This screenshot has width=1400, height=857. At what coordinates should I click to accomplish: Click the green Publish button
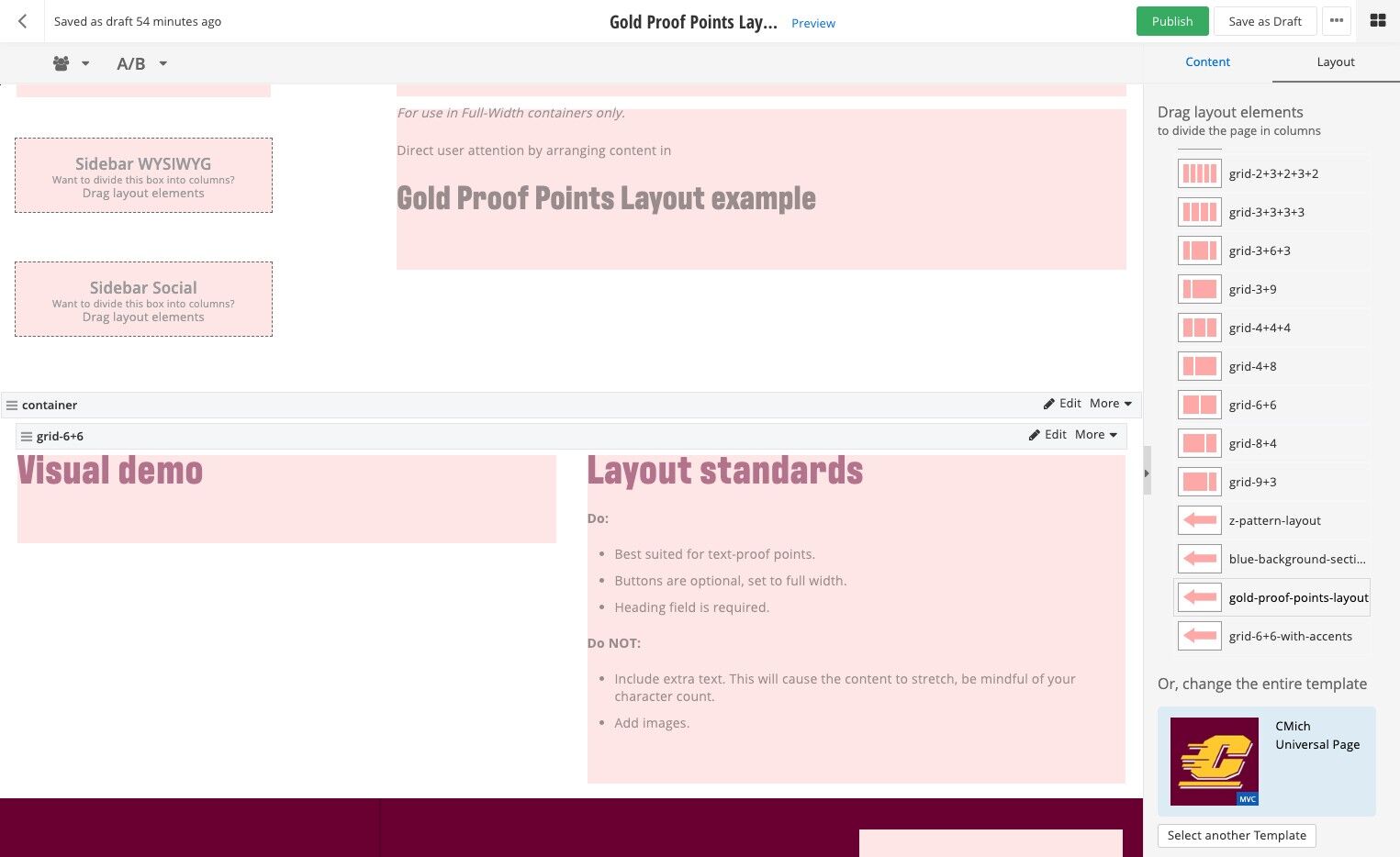[x=1172, y=21]
